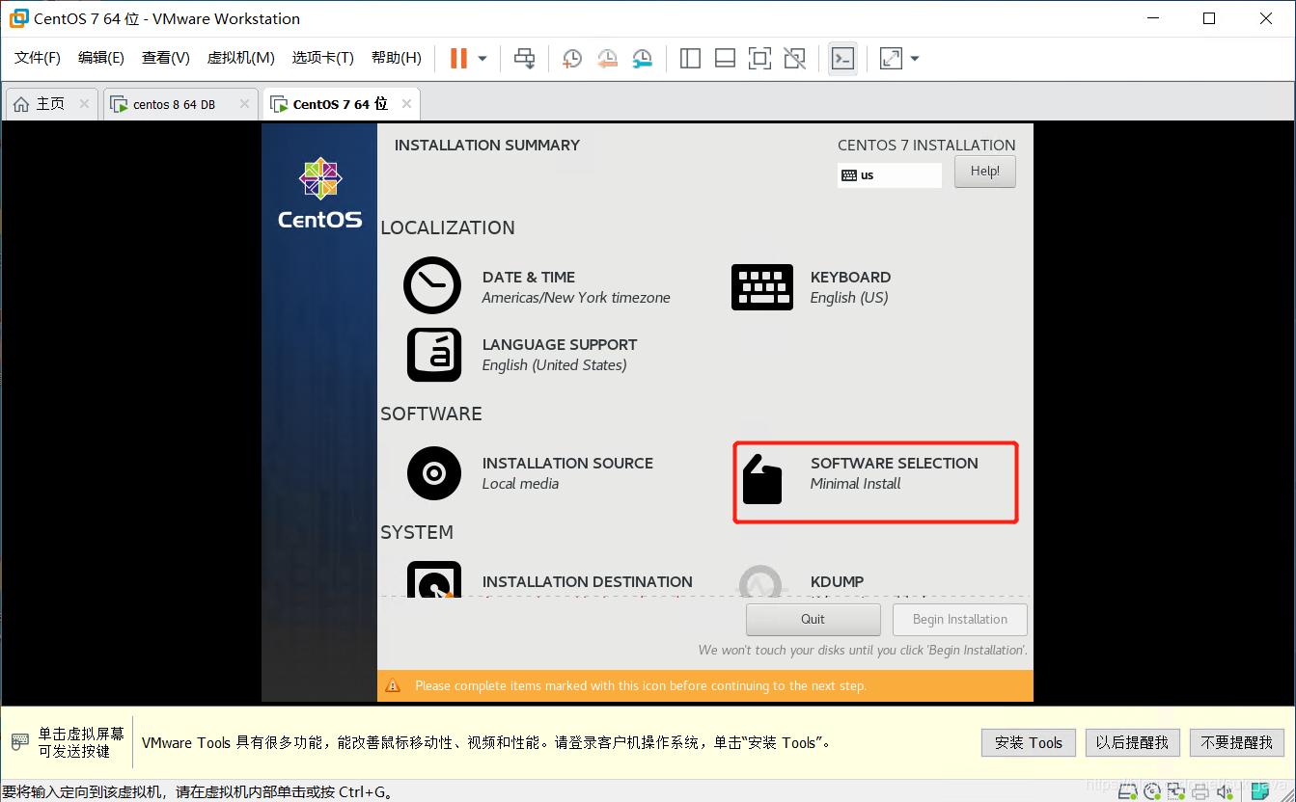Click the 不要提醒我 never remind button
Image resolution: width=1296 pixels, height=802 pixels.
tap(1237, 742)
